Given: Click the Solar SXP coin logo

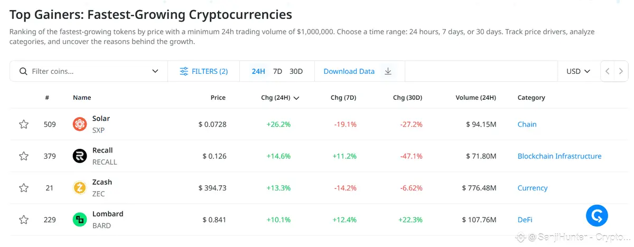Looking at the screenshot, I should 79,125.
